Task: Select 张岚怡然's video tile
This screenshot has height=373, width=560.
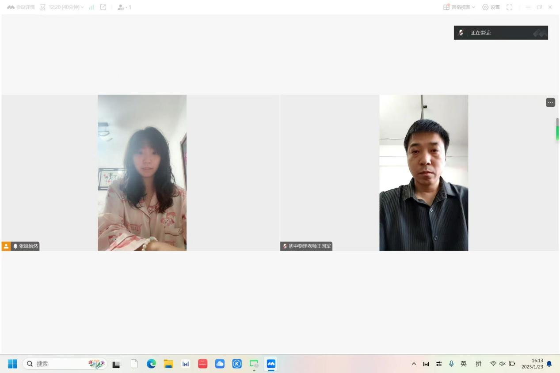Action: (142, 173)
